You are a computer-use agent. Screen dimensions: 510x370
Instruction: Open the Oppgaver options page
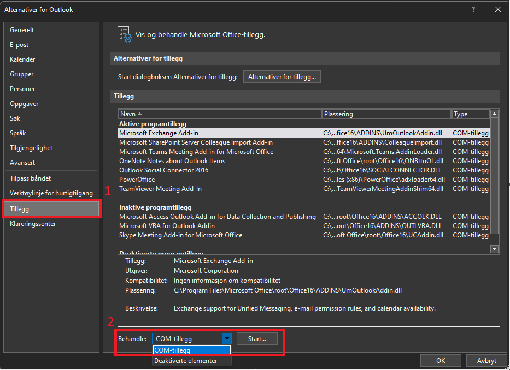pos(51,104)
